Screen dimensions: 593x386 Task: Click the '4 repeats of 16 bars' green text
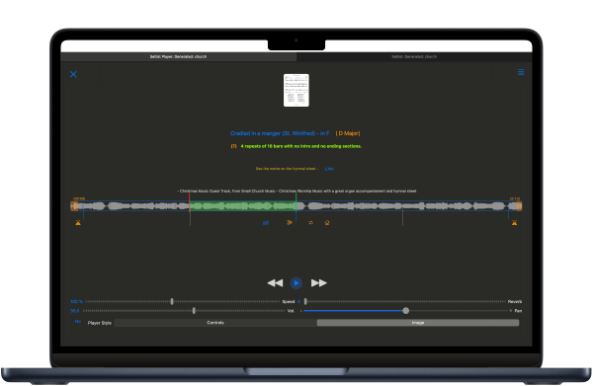coord(301,146)
